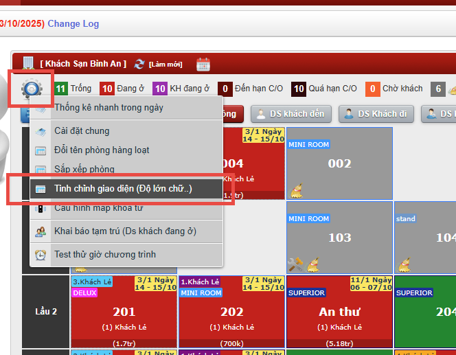Open room 202 tile
This screenshot has width=456, height=355.
pyautogui.click(x=231, y=312)
